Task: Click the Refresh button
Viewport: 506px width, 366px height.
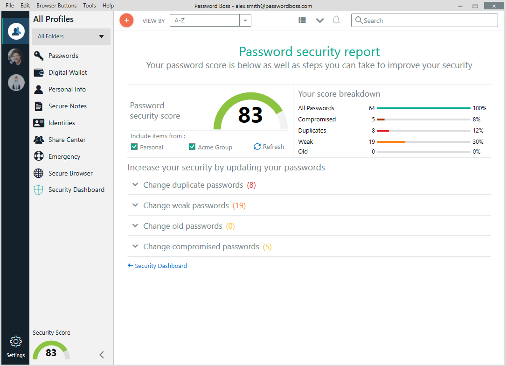Action: click(269, 147)
